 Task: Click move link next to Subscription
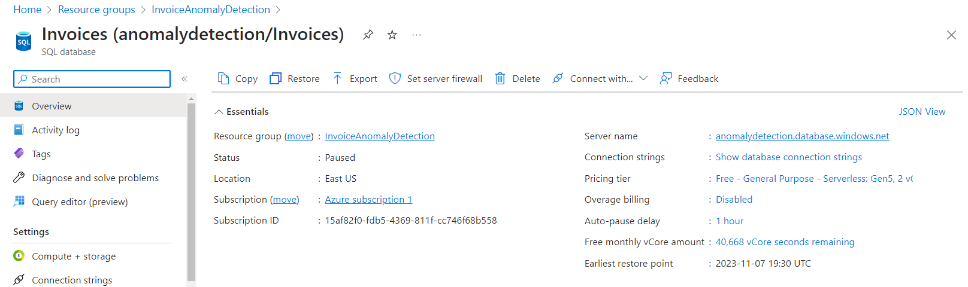point(285,200)
